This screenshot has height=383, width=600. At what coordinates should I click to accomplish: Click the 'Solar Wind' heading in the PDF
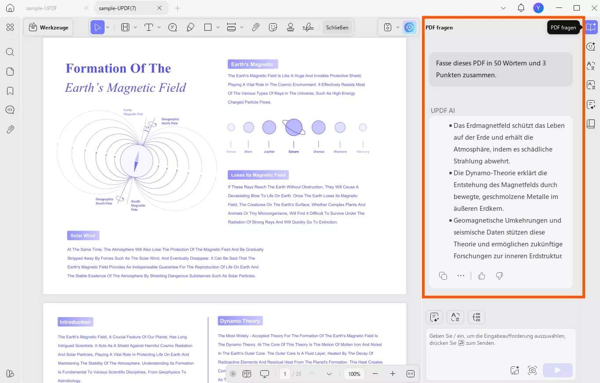[83, 235]
